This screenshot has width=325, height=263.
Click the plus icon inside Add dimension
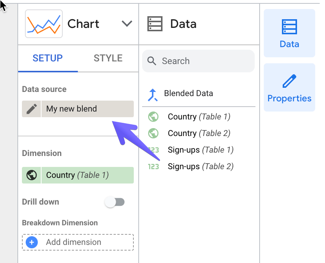(31, 242)
